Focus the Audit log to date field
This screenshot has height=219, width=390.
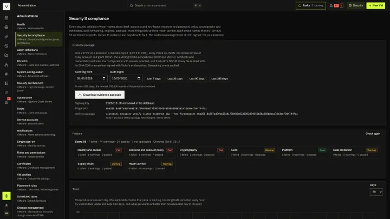pos(126,78)
